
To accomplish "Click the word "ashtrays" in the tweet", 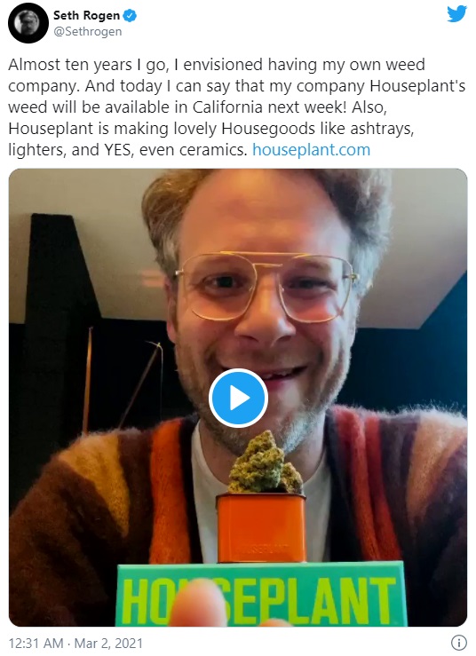I will [x=382, y=129].
